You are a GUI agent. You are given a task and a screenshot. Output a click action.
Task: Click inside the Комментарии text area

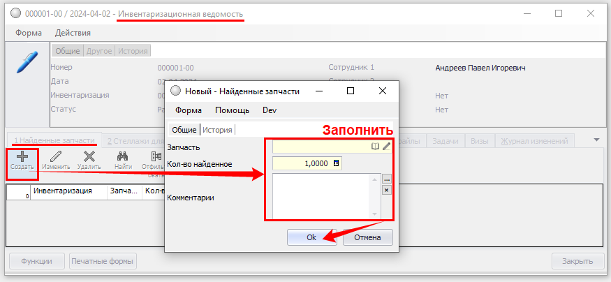pyautogui.click(x=321, y=195)
